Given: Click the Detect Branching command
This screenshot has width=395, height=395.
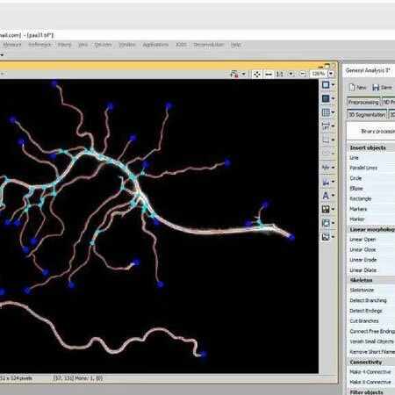Looking at the screenshot, I should pos(368,300).
